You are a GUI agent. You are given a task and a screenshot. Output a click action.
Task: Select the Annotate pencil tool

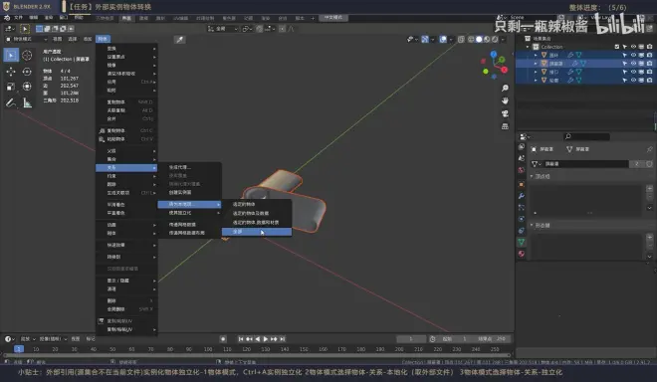coord(11,102)
